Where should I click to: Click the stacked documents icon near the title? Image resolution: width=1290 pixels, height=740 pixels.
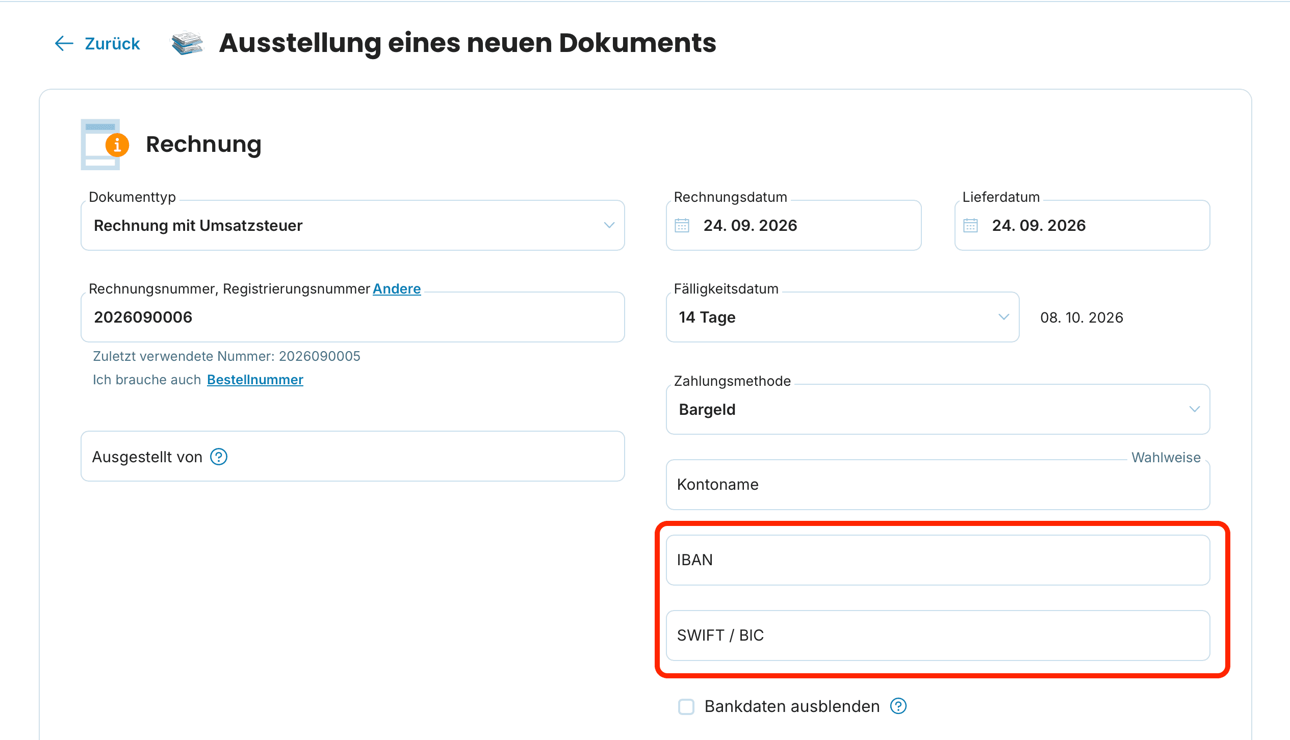click(x=187, y=43)
